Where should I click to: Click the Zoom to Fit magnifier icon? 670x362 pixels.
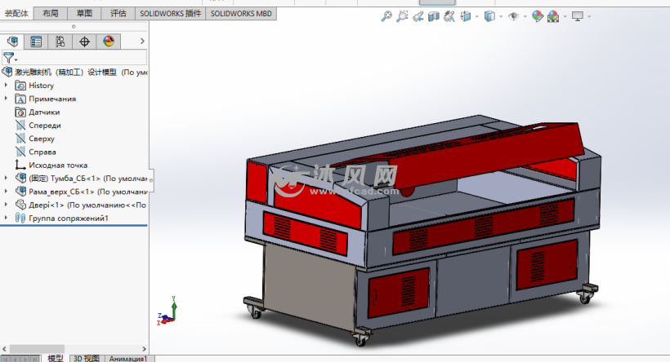click(x=387, y=15)
